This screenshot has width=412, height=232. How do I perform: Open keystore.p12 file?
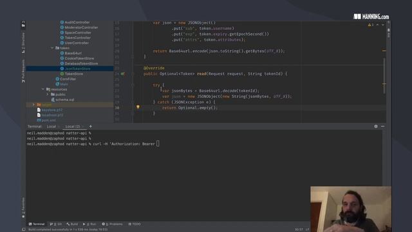click(51, 110)
